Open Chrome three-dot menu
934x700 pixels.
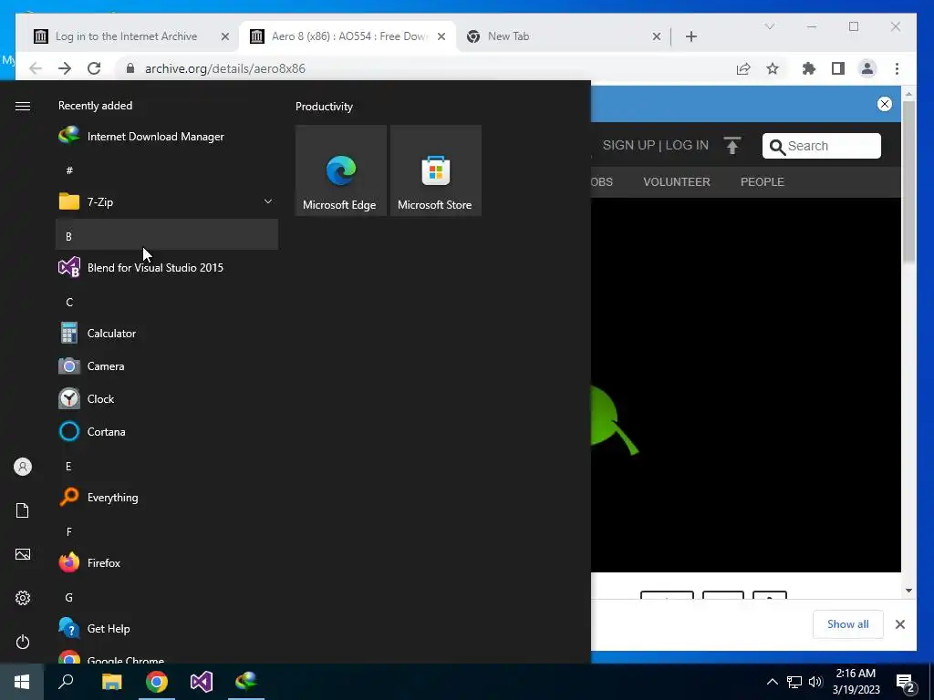pyautogui.click(x=897, y=68)
